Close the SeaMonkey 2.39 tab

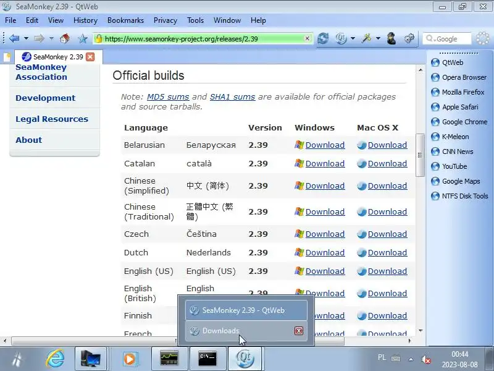tap(90, 57)
